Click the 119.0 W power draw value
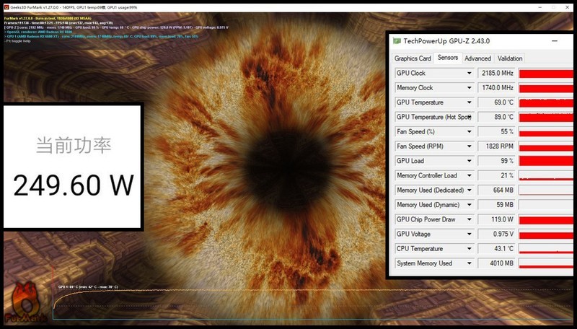Image resolution: width=577 pixels, height=329 pixels. point(497,219)
